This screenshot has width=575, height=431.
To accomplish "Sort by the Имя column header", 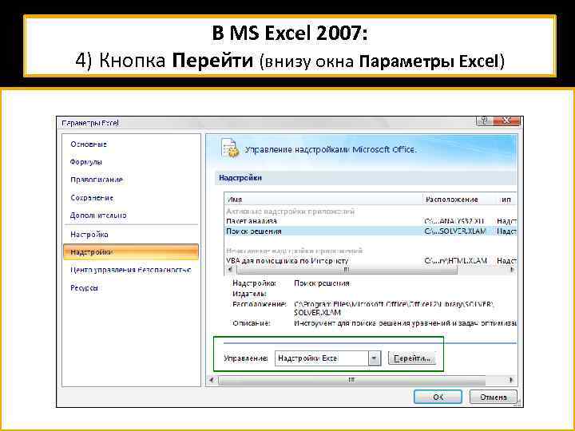I will click(x=323, y=200).
